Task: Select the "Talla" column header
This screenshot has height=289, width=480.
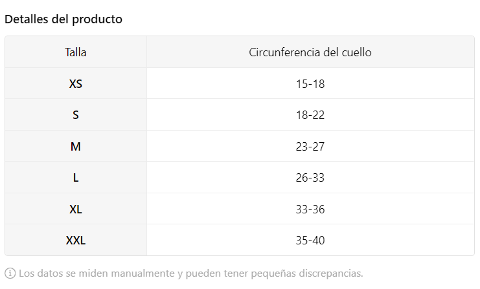Action: (76, 52)
